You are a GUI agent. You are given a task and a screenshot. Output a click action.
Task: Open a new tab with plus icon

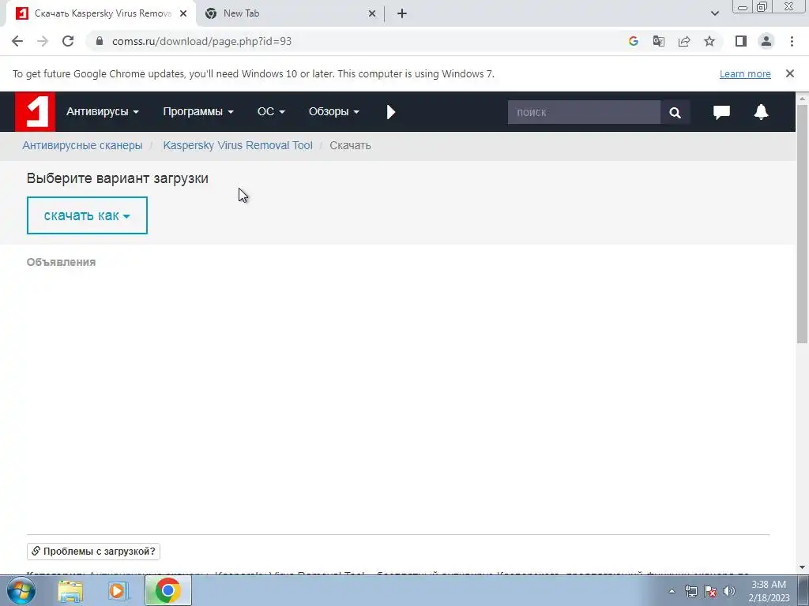[402, 13]
